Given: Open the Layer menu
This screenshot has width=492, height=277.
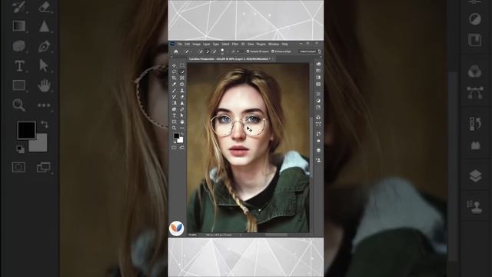Looking at the screenshot, I should click(207, 44).
